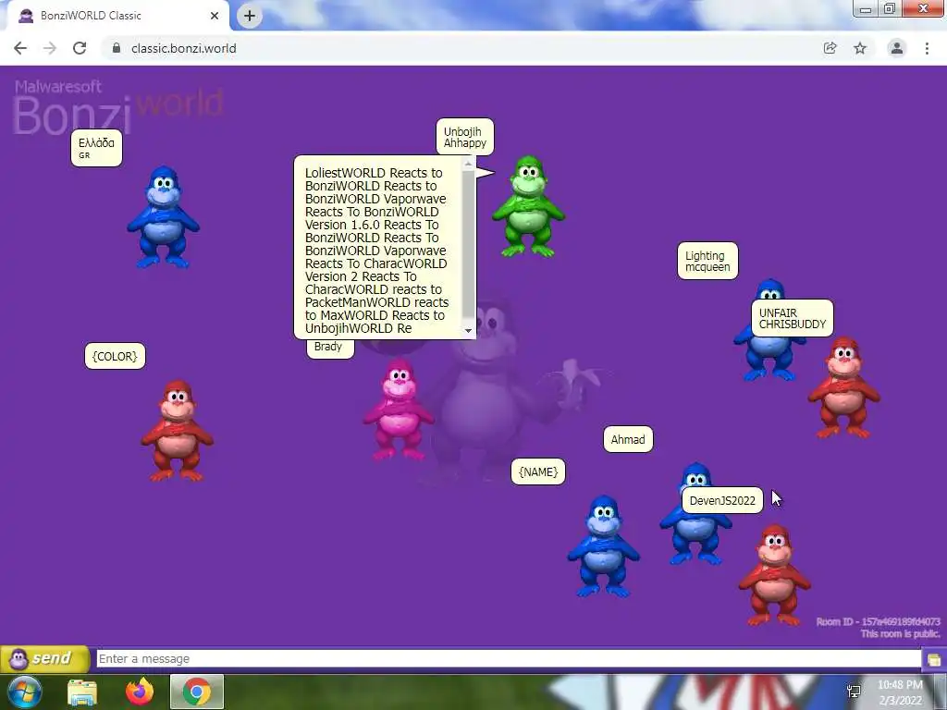
Task: Click the Room ID text
Action: click(879, 621)
